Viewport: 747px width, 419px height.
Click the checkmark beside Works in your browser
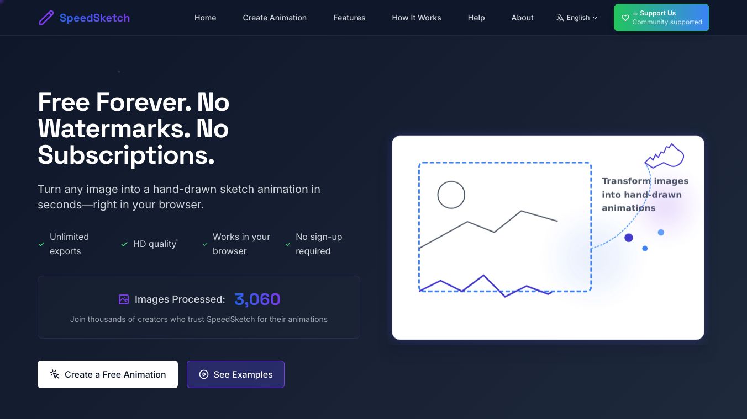point(205,244)
